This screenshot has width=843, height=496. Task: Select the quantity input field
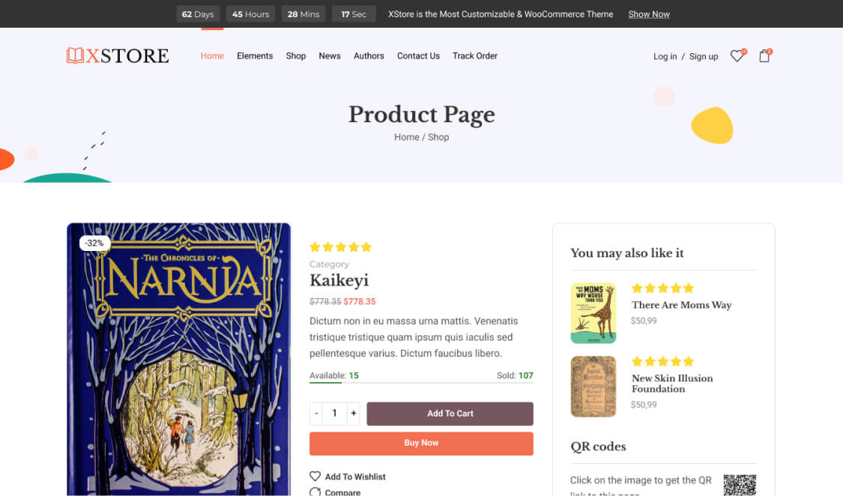pyautogui.click(x=335, y=414)
